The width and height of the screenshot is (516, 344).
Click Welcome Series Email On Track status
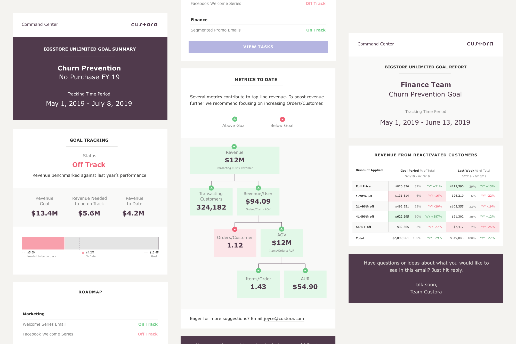pos(148,324)
